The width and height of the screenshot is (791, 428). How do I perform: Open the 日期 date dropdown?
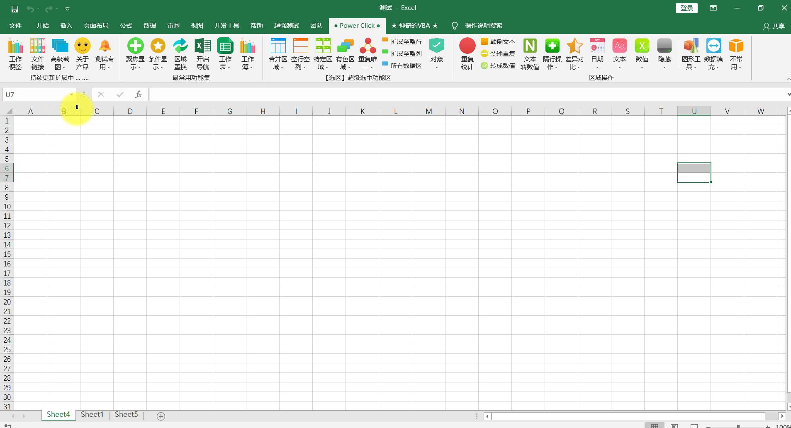coord(597,67)
